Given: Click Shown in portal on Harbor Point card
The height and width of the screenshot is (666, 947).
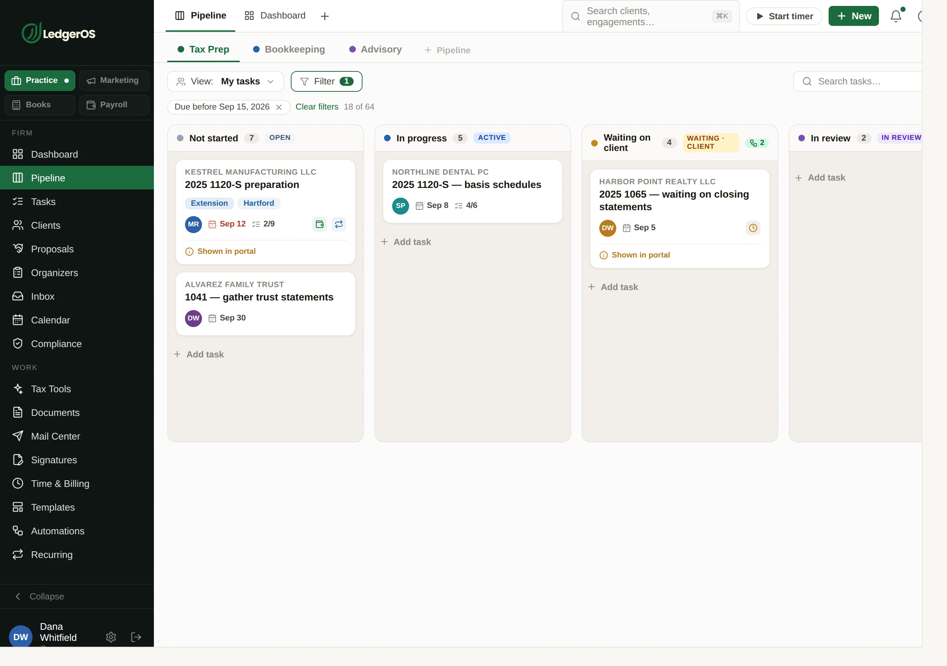Looking at the screenshot, I should (x=635, y=255).
